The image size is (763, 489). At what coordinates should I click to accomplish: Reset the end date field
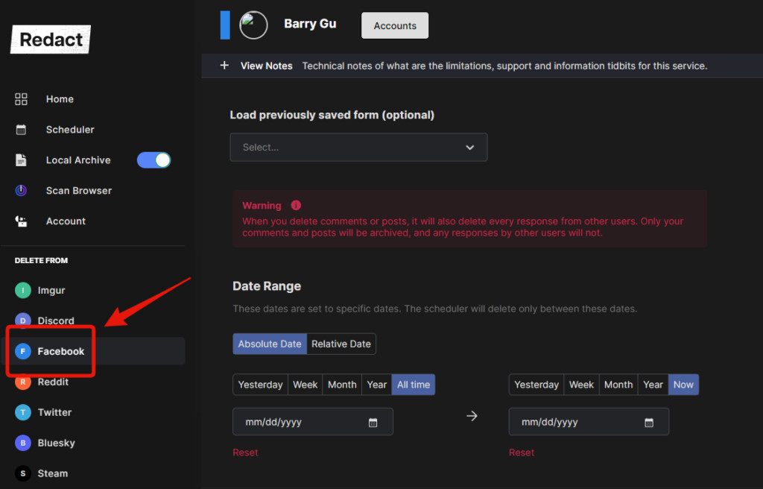(x=522, y=452)
